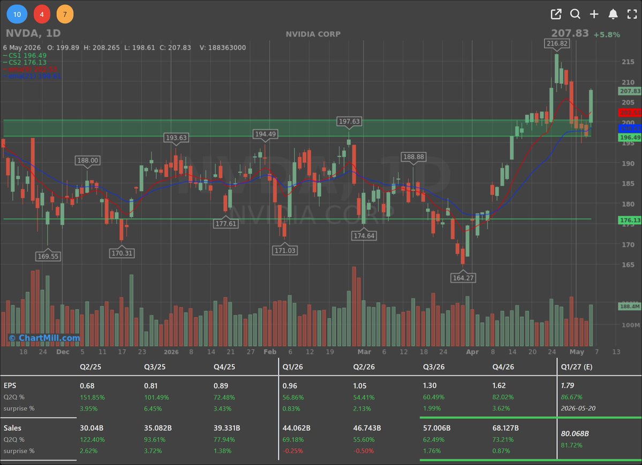The height and width of the screenshot is (465, 642).
Task: Click the Apr label on date axis
Action: pyautogui.click(x=472, y=352)
